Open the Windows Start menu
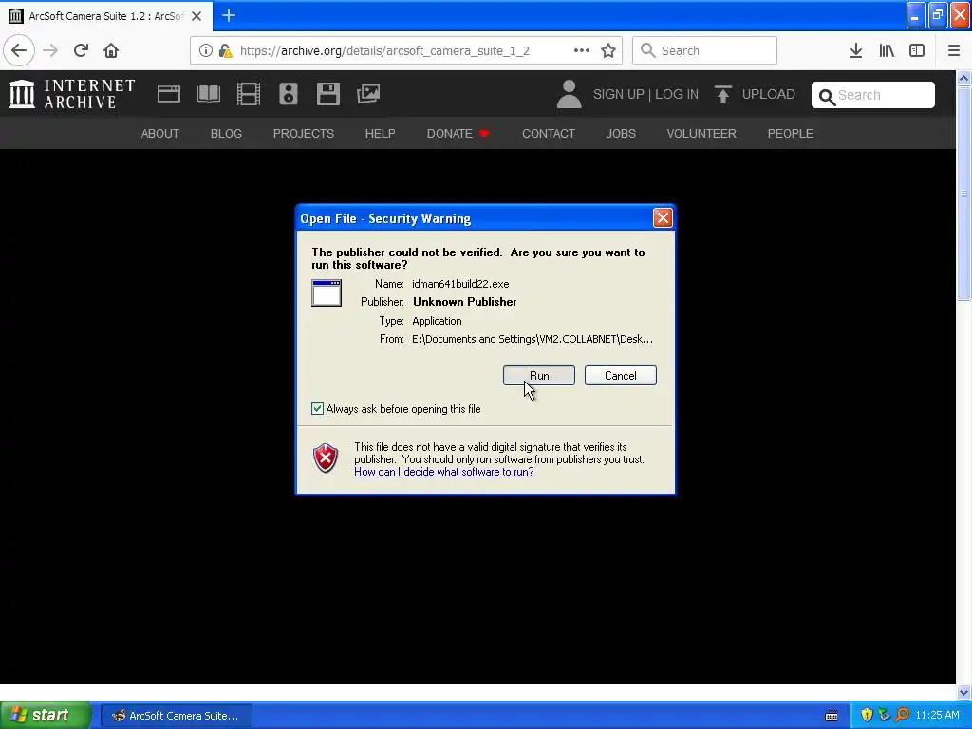 point(45,715)
